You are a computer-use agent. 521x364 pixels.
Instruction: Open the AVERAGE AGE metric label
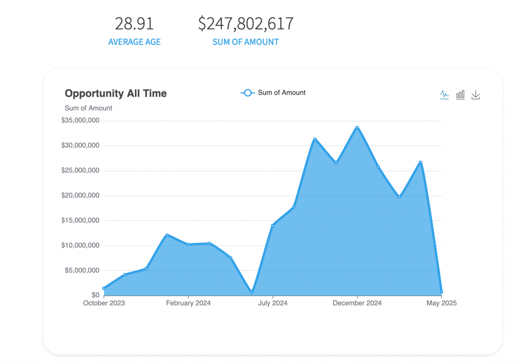[134, 42]
